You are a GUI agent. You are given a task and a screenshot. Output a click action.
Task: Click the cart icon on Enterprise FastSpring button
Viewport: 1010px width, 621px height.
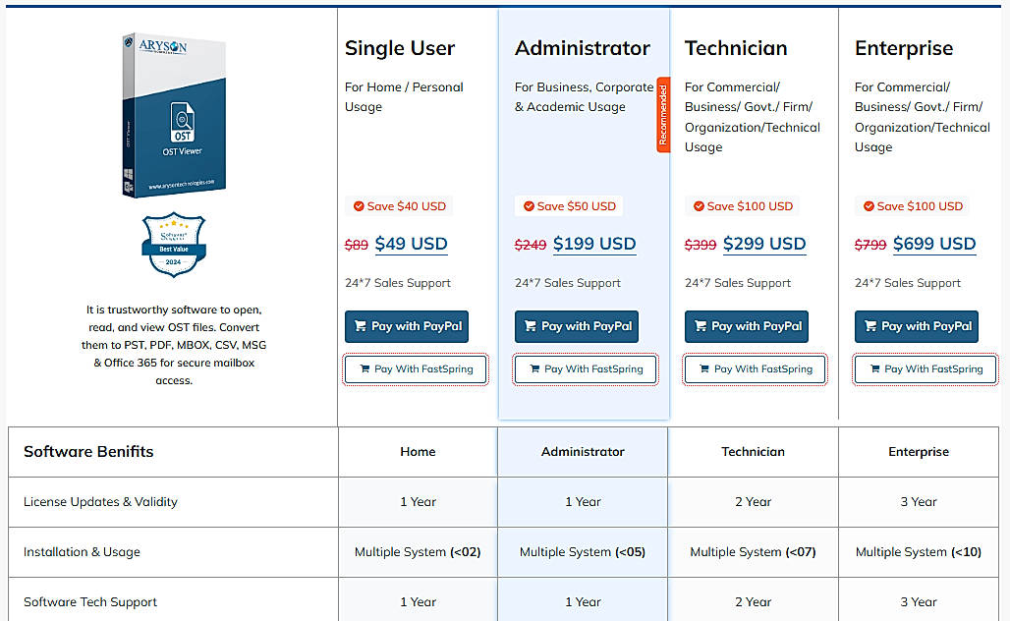[x=874, y=369]
